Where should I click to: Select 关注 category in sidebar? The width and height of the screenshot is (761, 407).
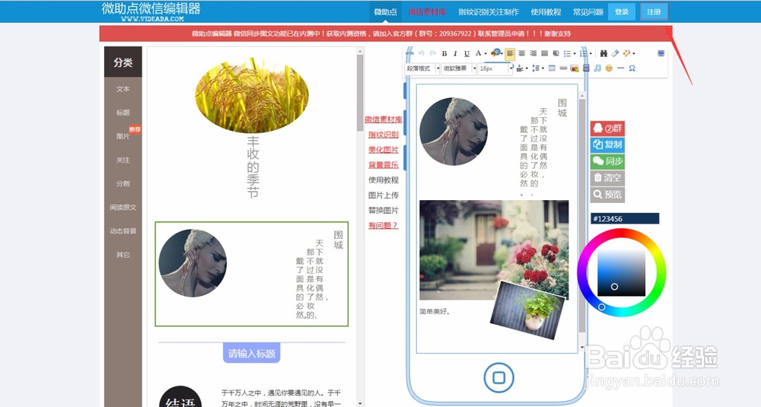(123, 160)
